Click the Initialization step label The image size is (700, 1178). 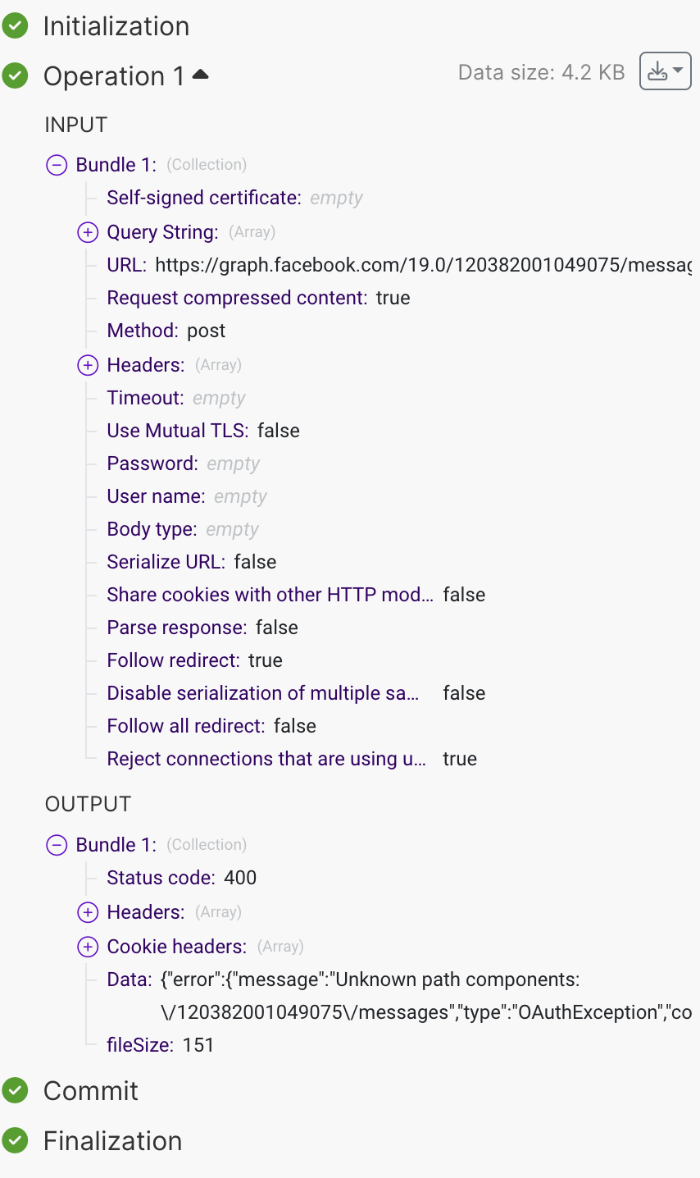(116, 26)
